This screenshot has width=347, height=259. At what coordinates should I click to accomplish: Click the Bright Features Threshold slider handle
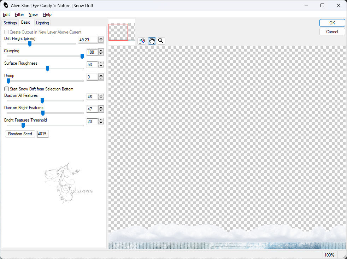(23, 125)
